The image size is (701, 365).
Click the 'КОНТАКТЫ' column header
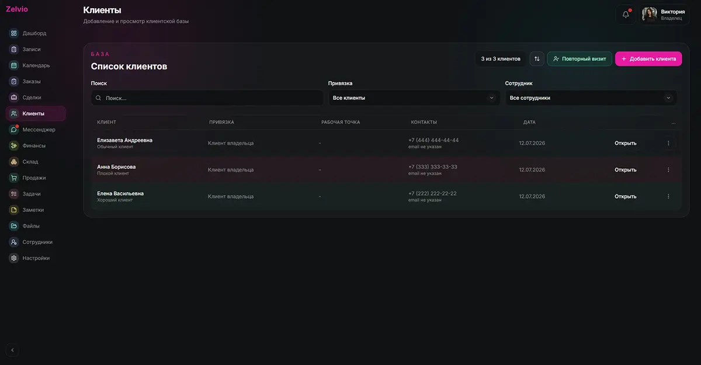tap(424, 123)
